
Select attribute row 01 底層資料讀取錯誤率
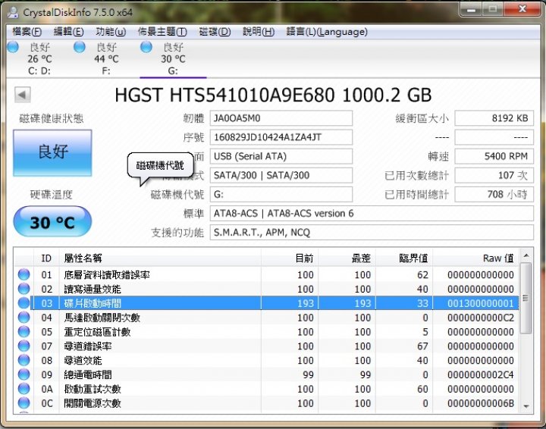267,274
